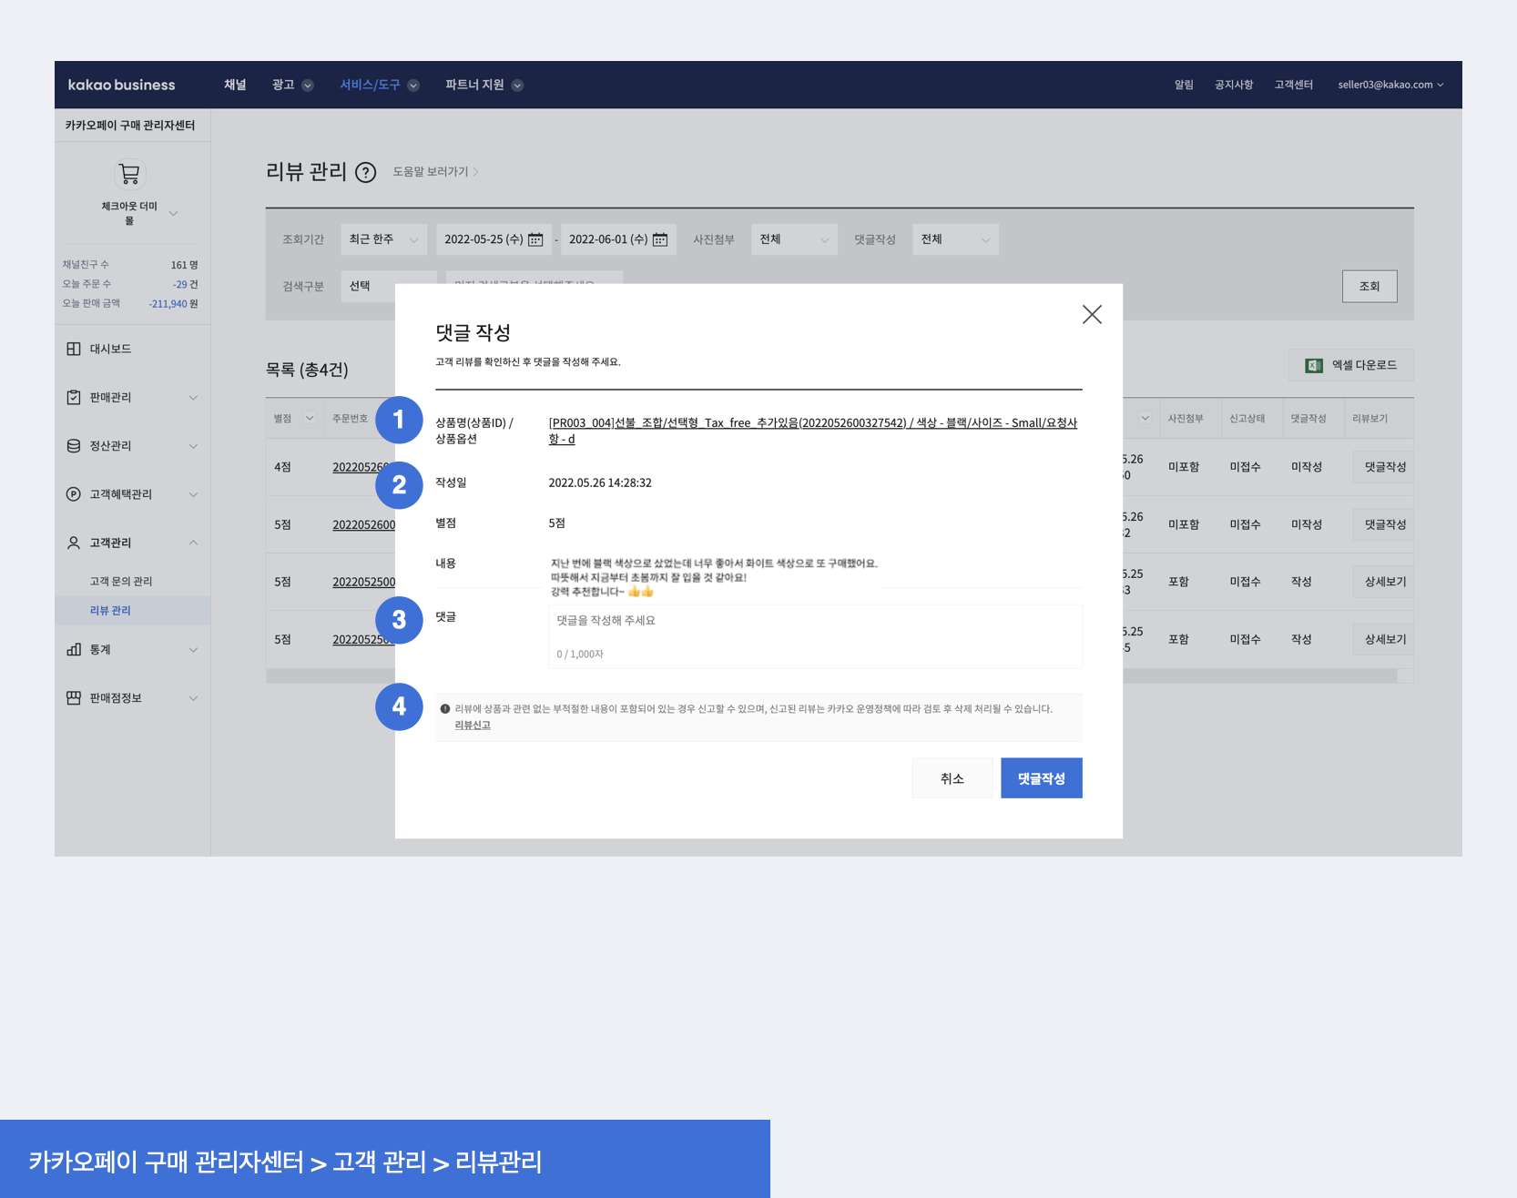The height and width of the screenshot is (1198, 1517).
Task: Open the 최근 한주 period dropdown
Action: click(383, 239)
